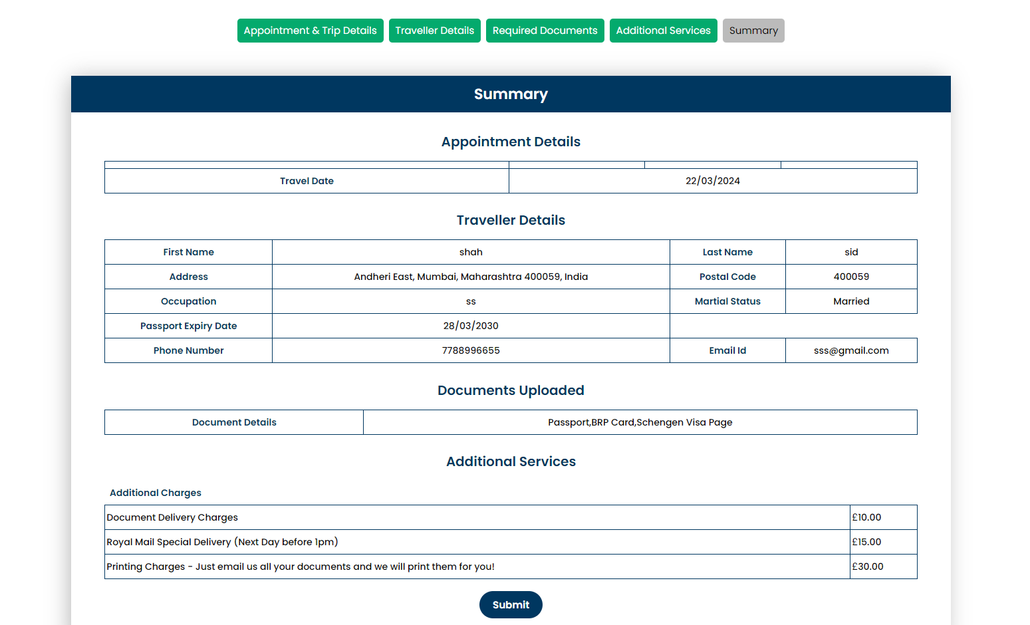Click the Married status value
This screenshot has width=1030, height=625.
click(851, 301)
